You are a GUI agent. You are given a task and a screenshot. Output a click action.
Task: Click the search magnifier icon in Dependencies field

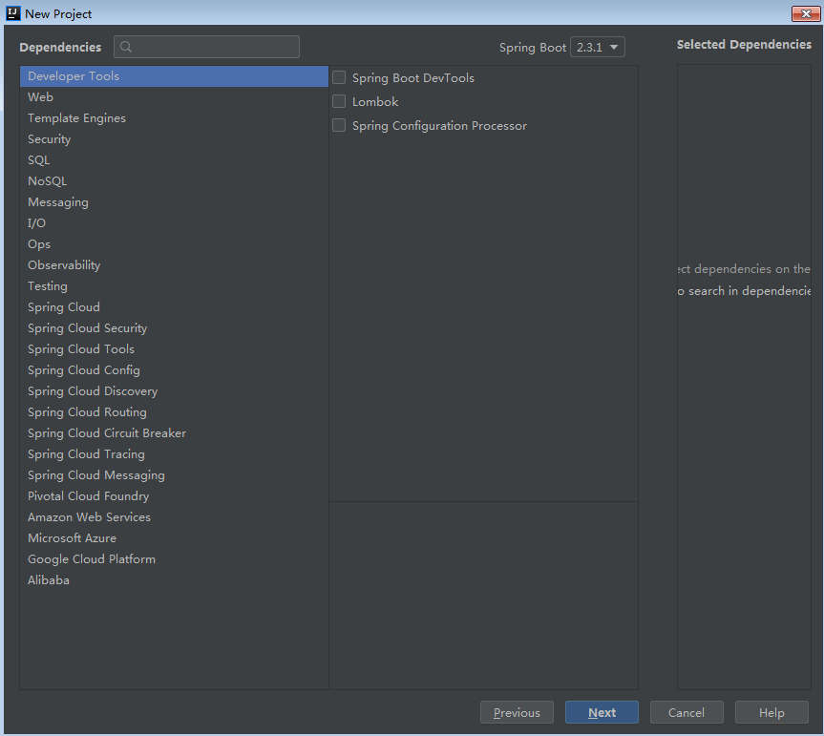(126, 47)
